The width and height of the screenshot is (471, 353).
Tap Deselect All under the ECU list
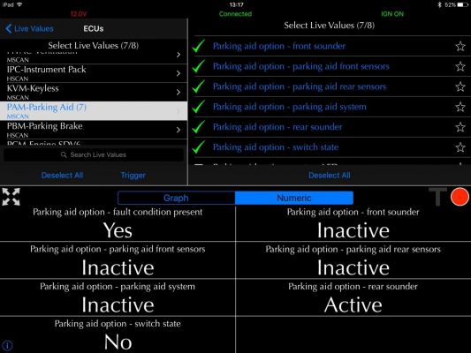62,176
